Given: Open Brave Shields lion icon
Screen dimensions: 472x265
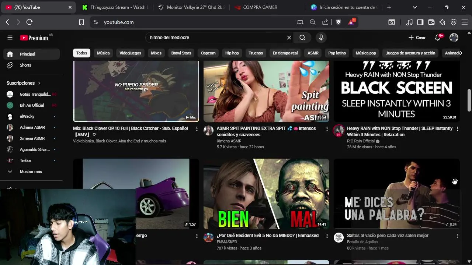Looking at the screenshot, I should click(339, 22).
